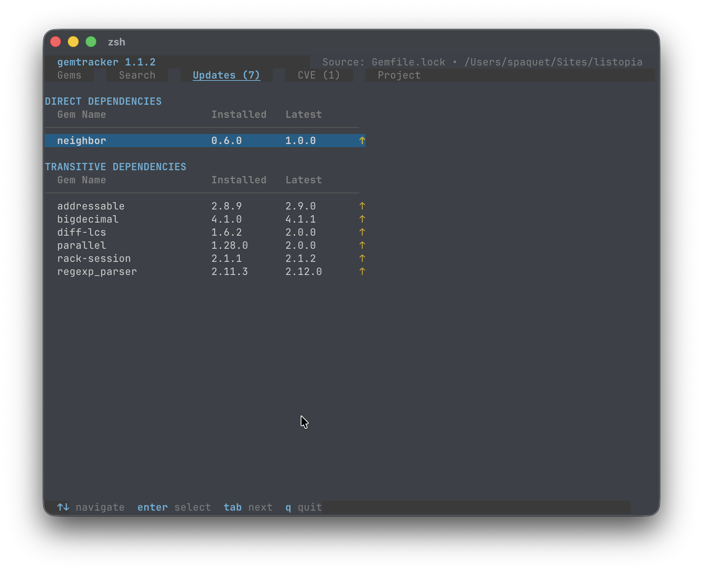Switch to the Project tab
This screenshot has width=703, height=573.
(399, 75)
